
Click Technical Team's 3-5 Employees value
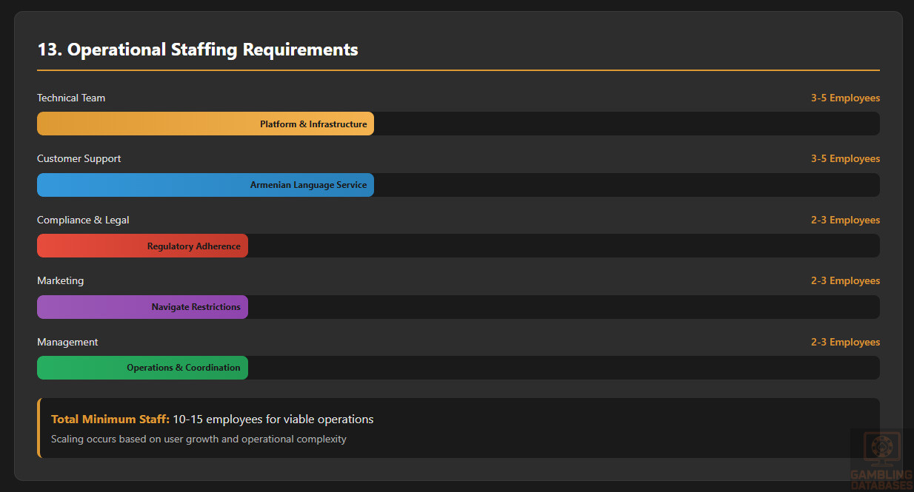click(x=845, y=98)
